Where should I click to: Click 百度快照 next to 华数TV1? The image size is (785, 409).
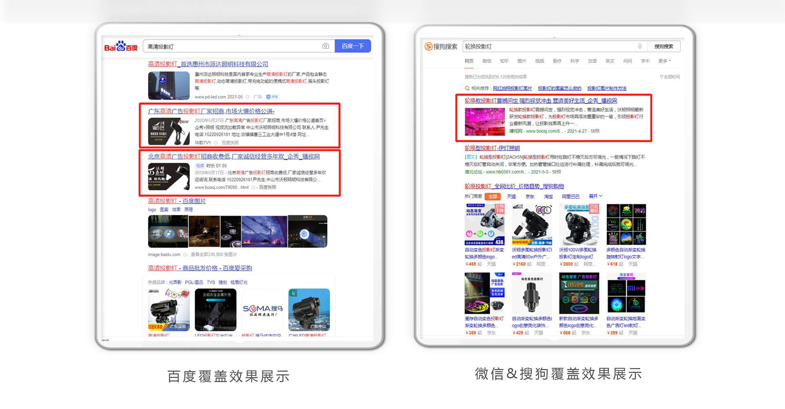(x=230, y=143)
